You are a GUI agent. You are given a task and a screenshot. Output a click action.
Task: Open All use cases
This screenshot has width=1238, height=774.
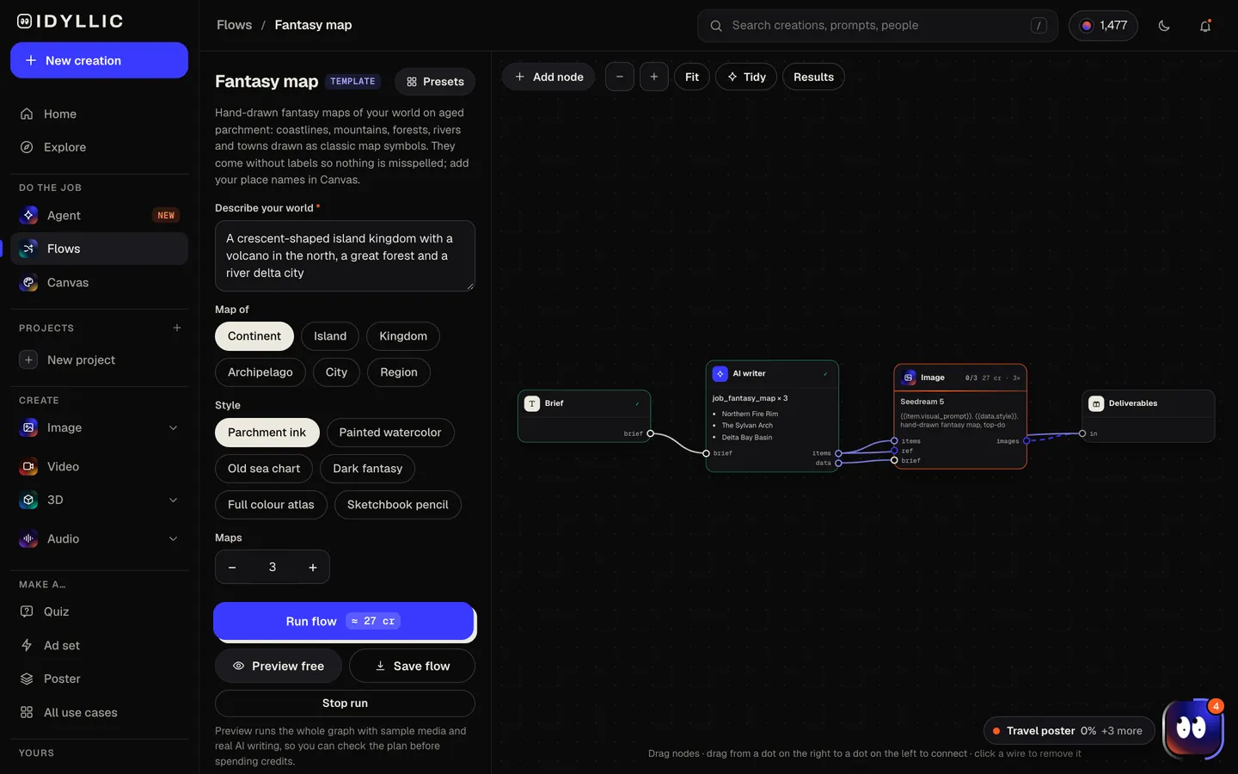coord(99,712)
